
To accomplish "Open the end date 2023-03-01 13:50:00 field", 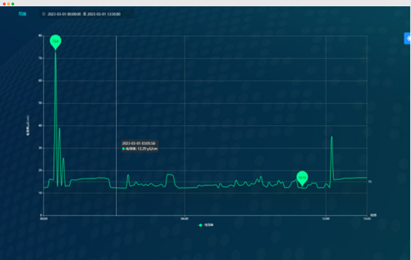I will click(104, 13).
